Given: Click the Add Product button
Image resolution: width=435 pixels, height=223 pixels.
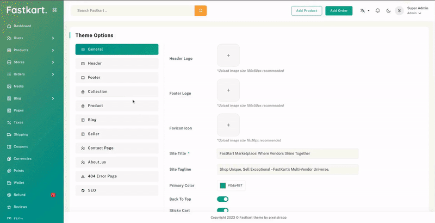Looking at the screenshot, I should point(307,10).
